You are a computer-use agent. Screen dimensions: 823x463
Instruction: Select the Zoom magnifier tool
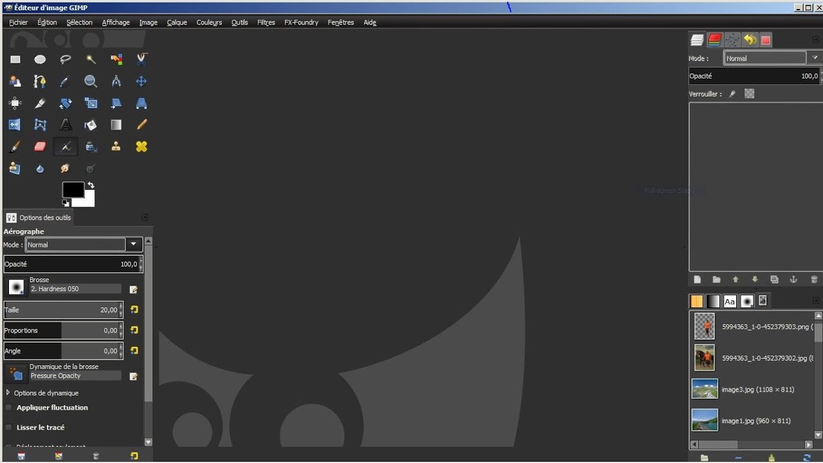click(91, 82)
